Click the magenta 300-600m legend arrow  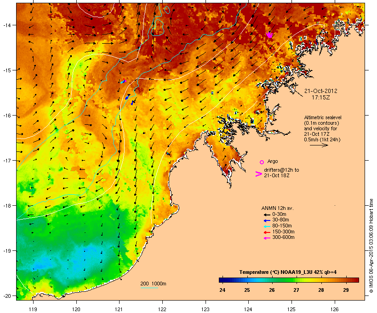tap(267, 238)
